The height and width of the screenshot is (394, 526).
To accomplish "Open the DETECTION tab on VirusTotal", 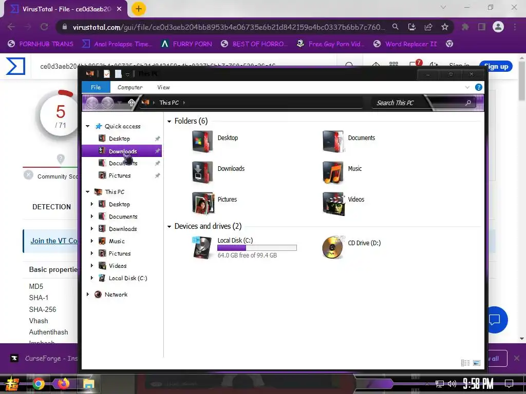I will point(52,207).
